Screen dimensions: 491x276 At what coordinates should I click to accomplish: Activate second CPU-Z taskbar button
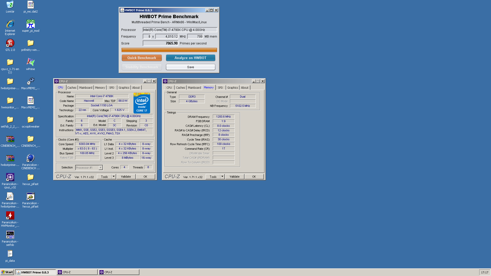coord(119,272)
